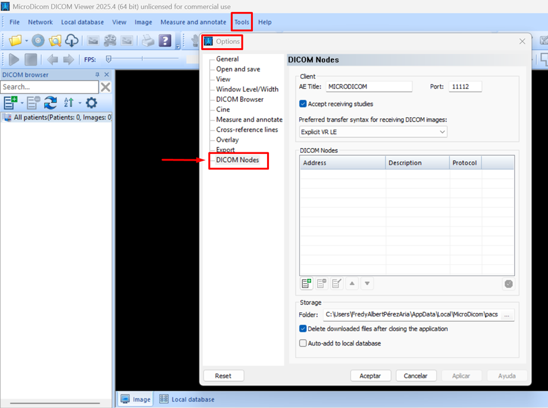
Task: Click the Add DICOM node icon below table
Action: pos(306,284)
